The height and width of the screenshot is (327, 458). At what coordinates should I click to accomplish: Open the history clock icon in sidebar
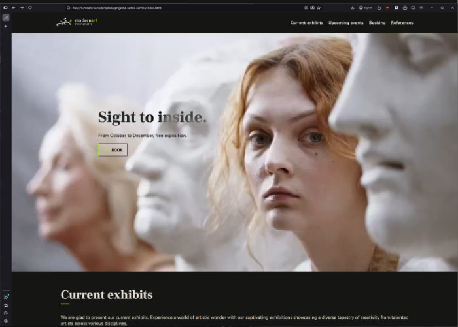click(x=6, y=313)
